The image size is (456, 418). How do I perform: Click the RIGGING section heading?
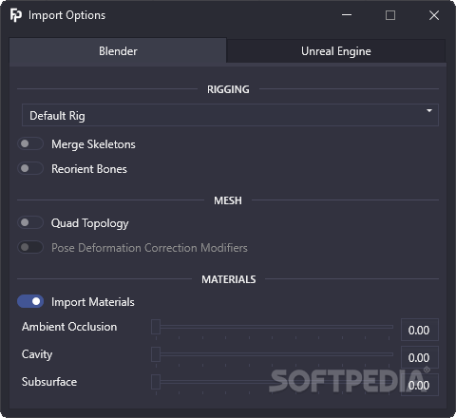point(228,89)
